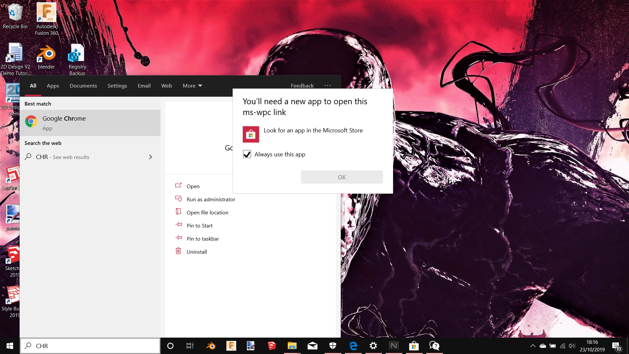
Task: Click the Microsoft Store icon in dialog
Action: pyautogui.click(x=251, y=134)
